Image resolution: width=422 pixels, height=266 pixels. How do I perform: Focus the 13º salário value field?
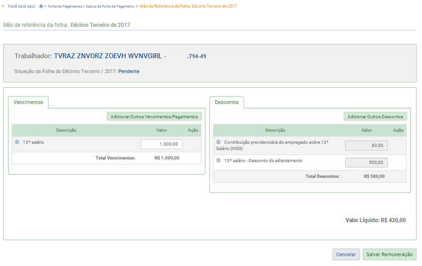pyautogui.click(x=162, y=144)
